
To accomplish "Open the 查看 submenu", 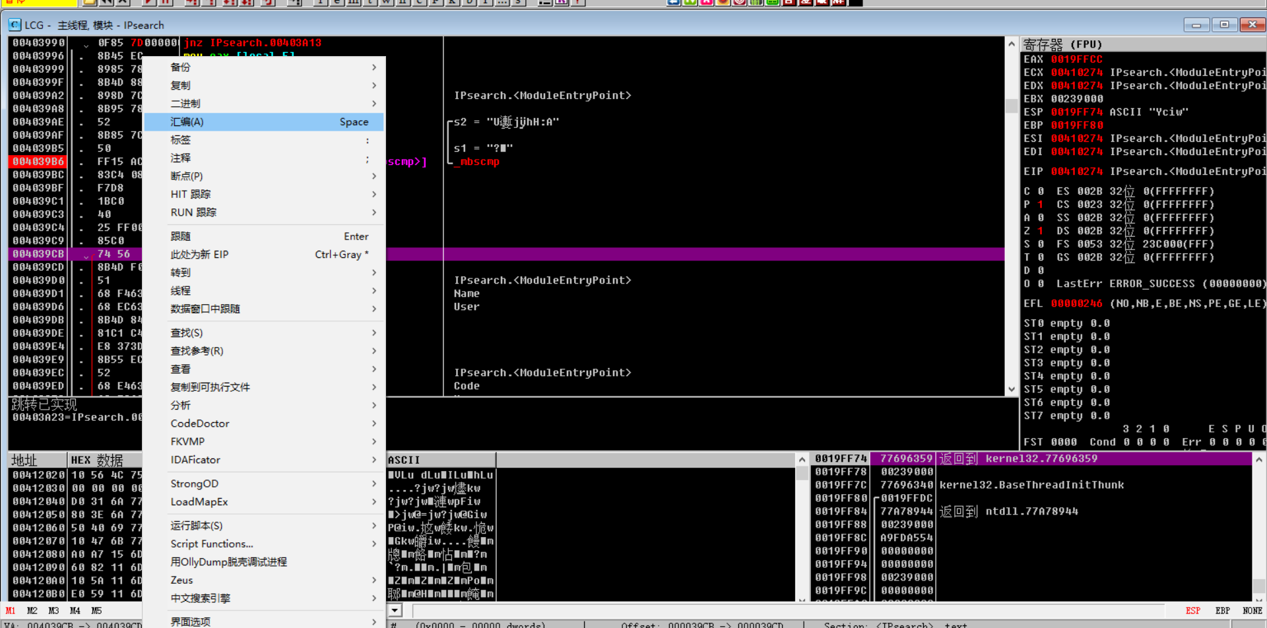I will (x=264, y=369).
